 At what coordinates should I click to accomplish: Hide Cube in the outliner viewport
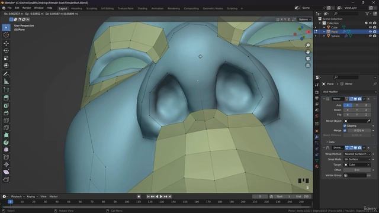tap(370, 28)
